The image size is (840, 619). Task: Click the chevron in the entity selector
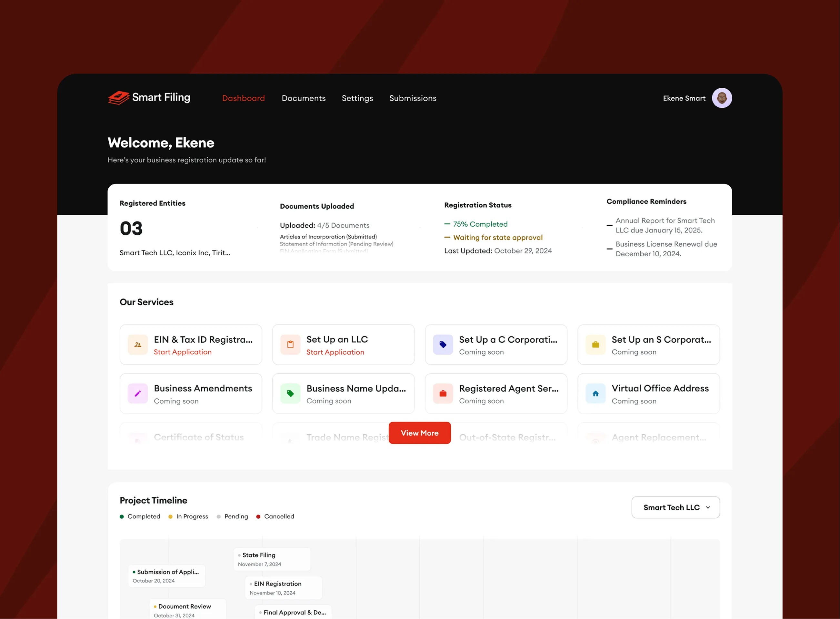708,507
